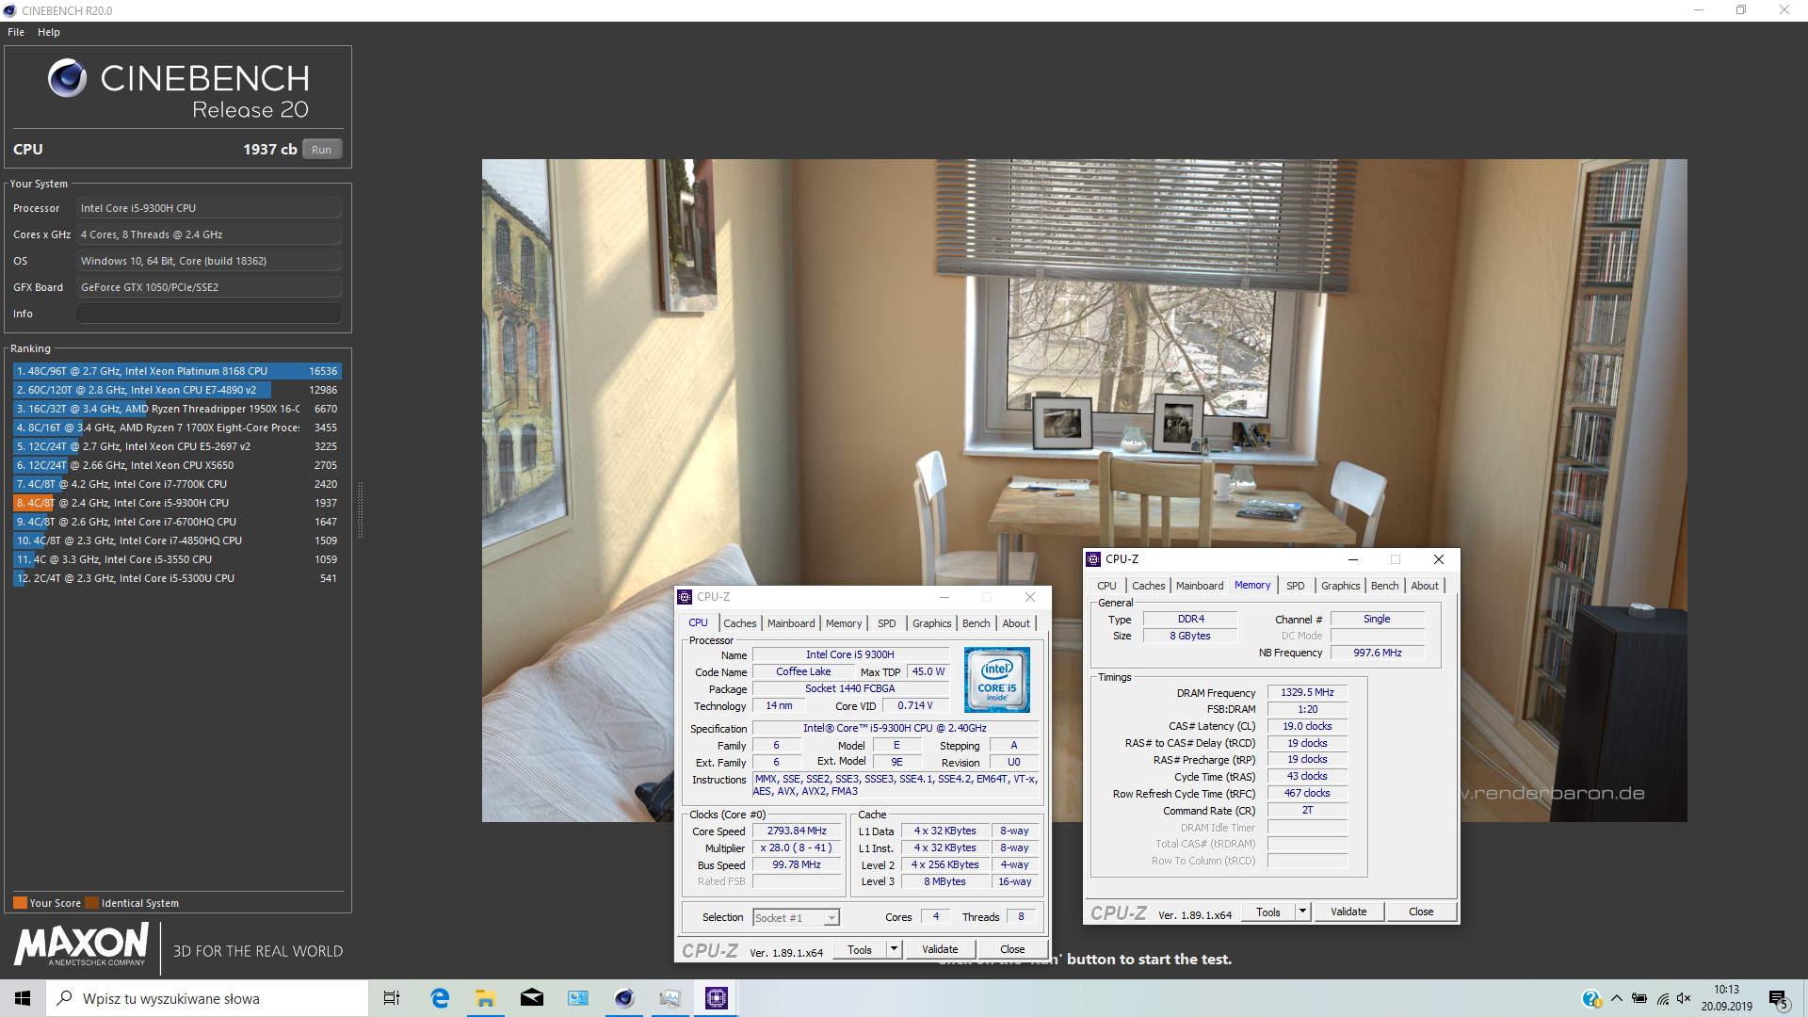Click CPU-Z title icon in left window
The width and height of the screenshot is (1808, 1017).
coord(685,597)
